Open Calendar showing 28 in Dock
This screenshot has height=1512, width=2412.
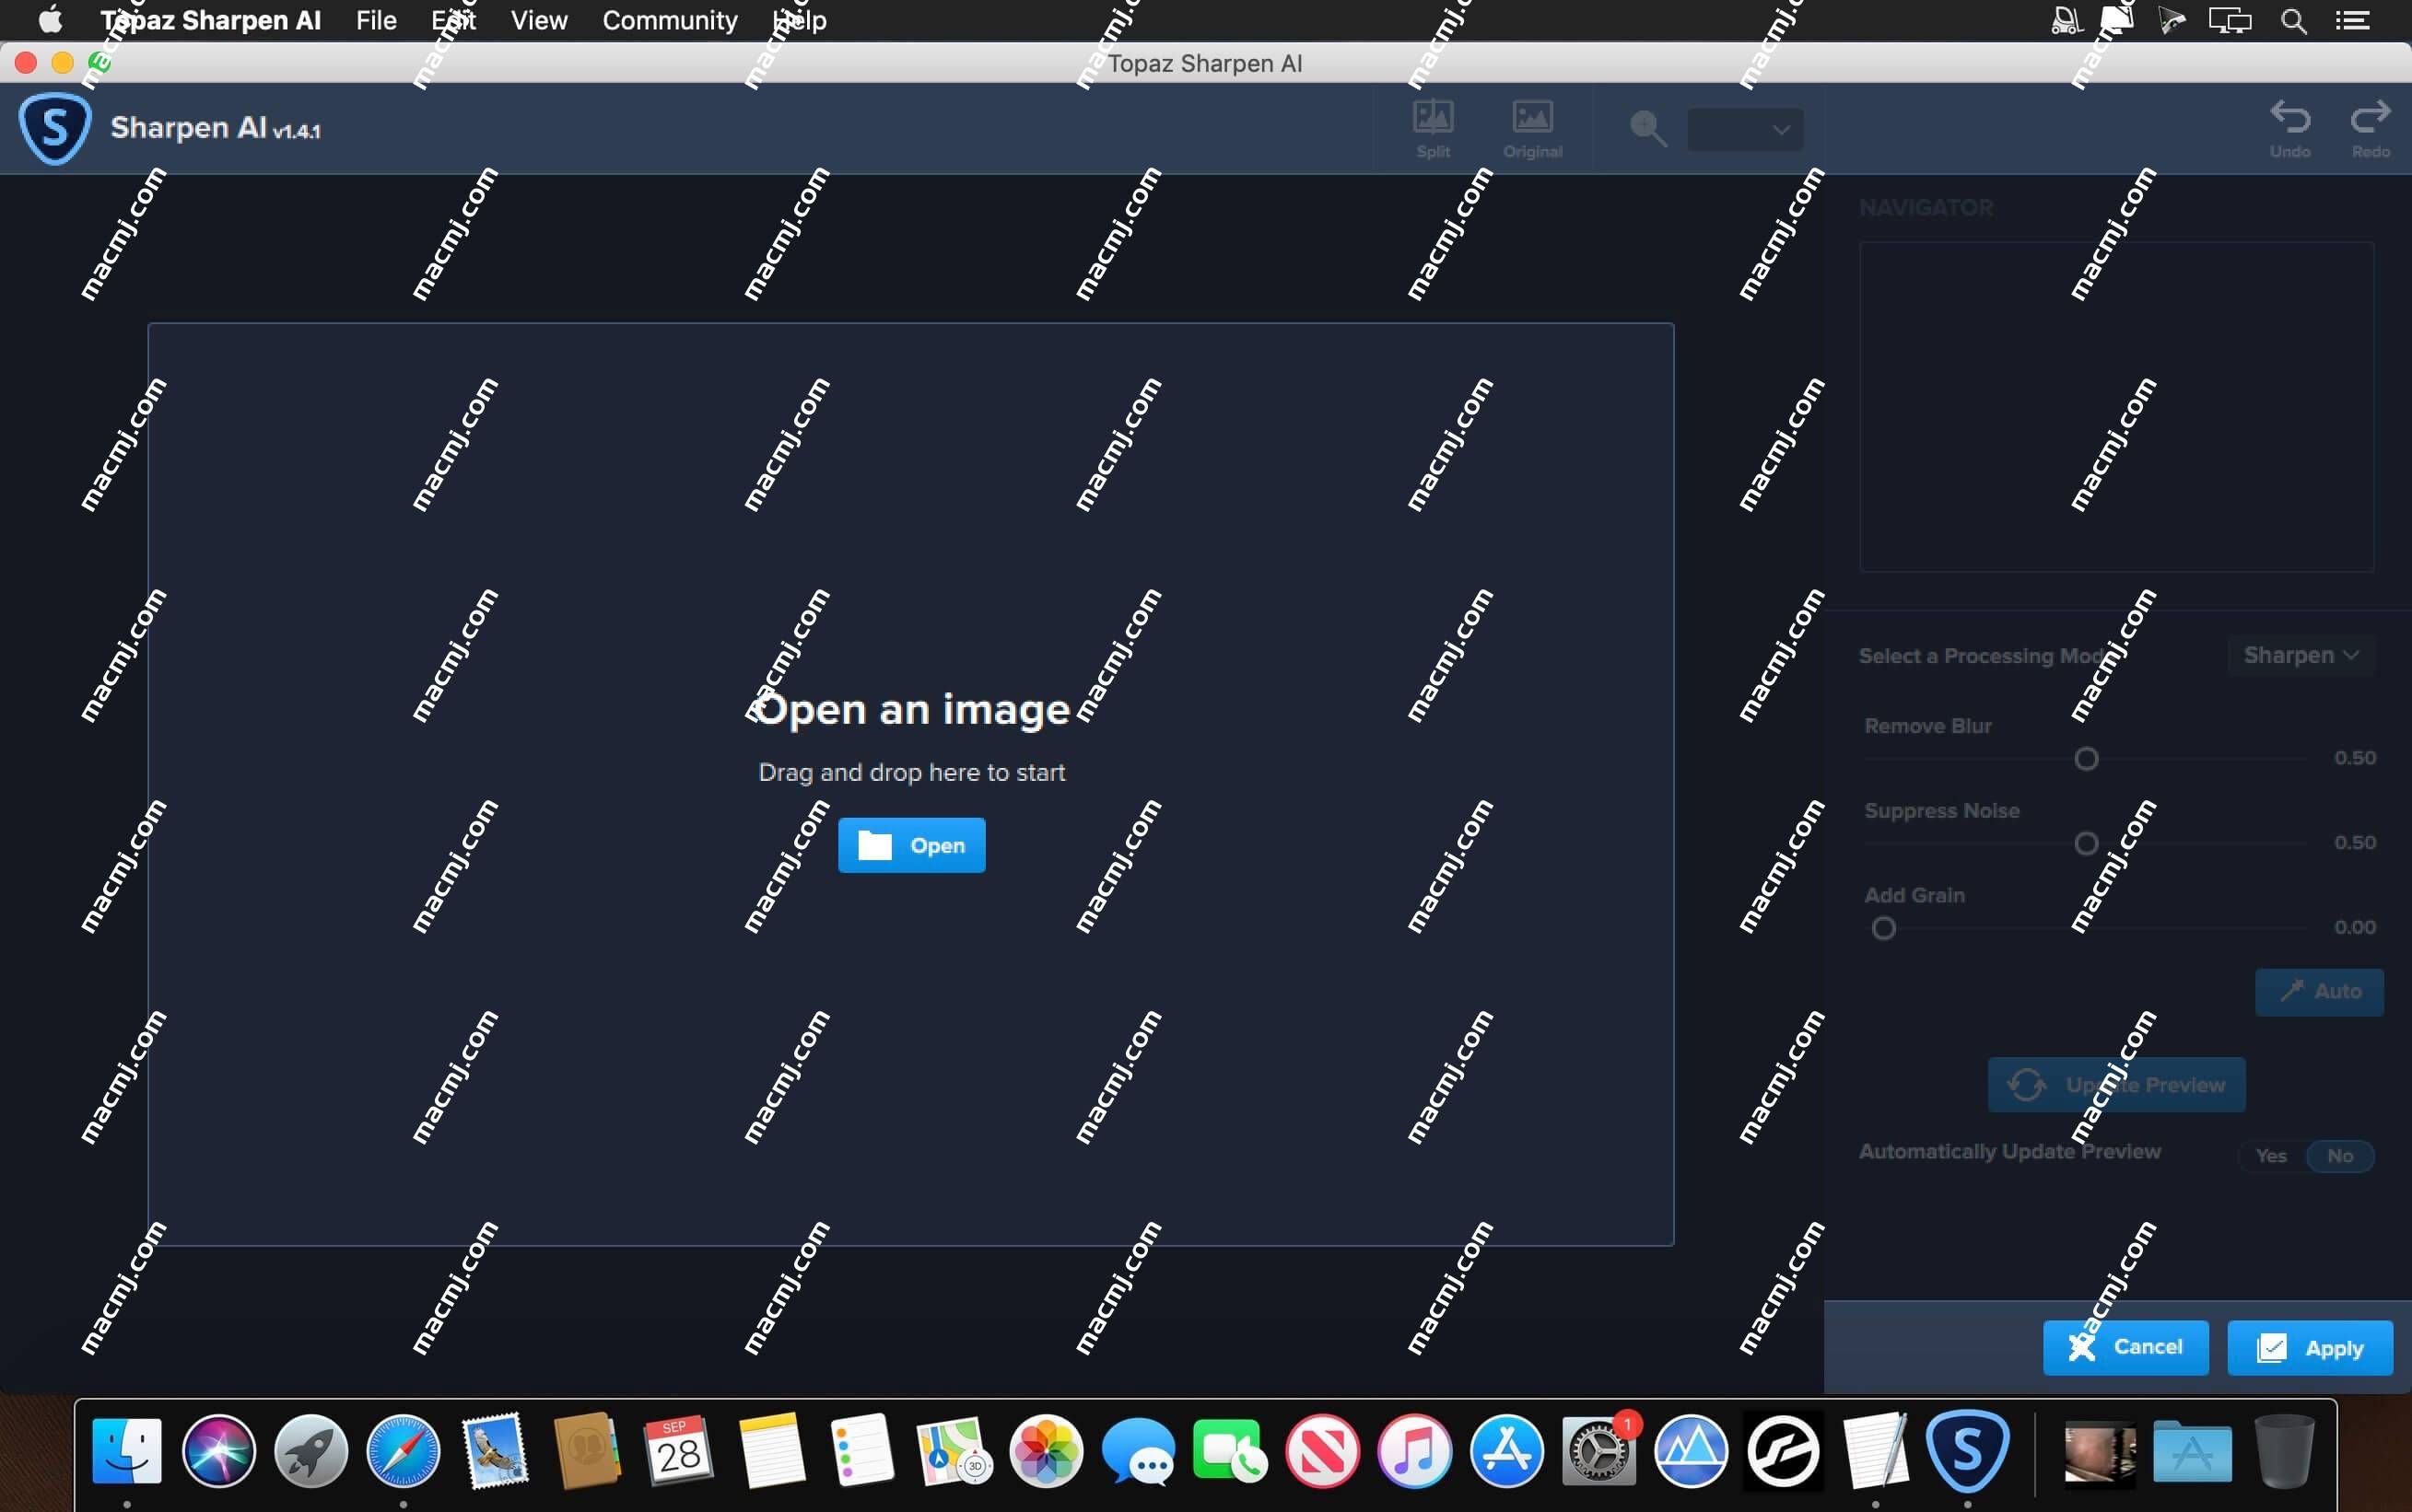click(x=679, y=1451)
